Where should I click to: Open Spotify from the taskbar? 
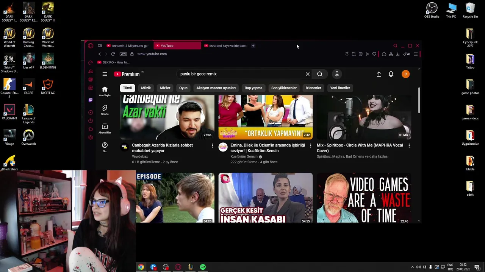click(x=203, y=267)
